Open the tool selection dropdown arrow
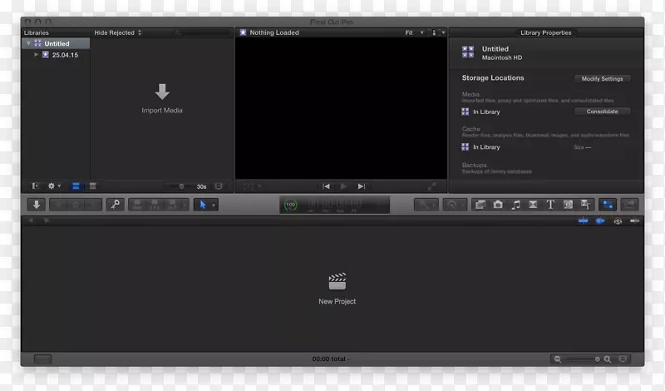This screenshot has width=665, height=391. 214,205
